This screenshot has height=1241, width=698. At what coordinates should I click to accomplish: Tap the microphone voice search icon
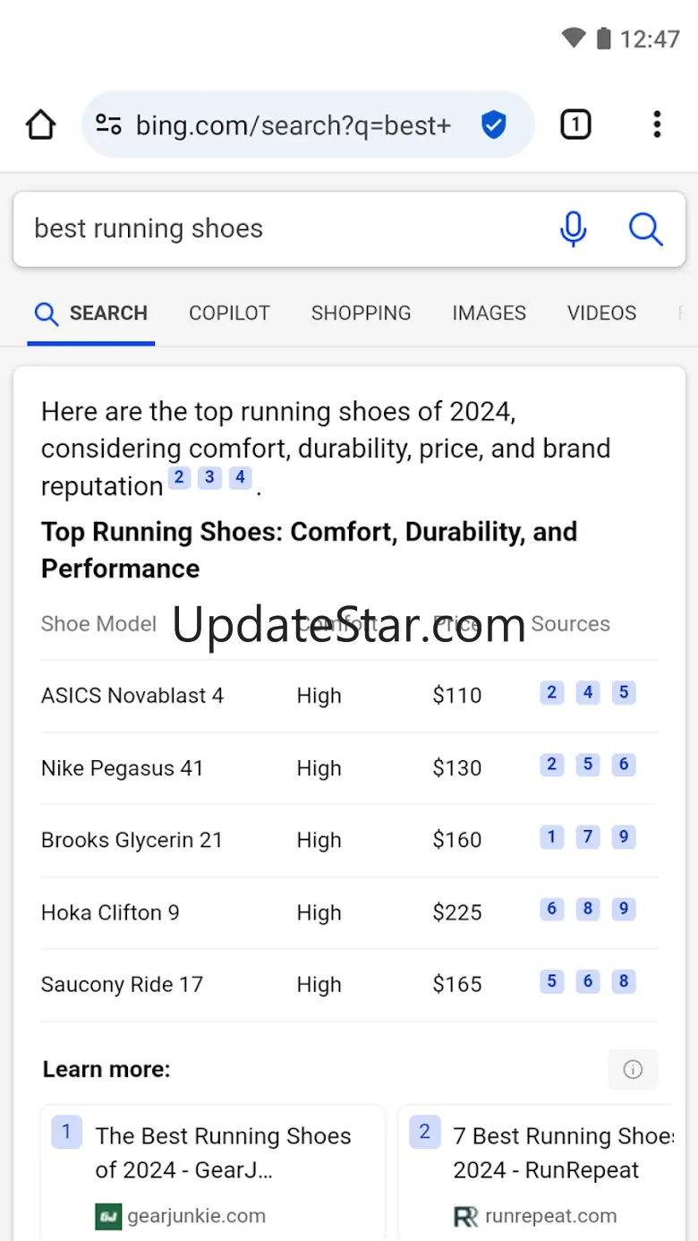(573, 229)
